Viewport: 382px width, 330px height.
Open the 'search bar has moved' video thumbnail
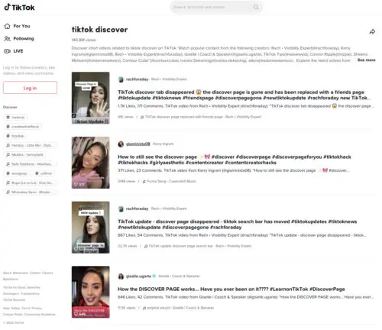coord(91,228)
